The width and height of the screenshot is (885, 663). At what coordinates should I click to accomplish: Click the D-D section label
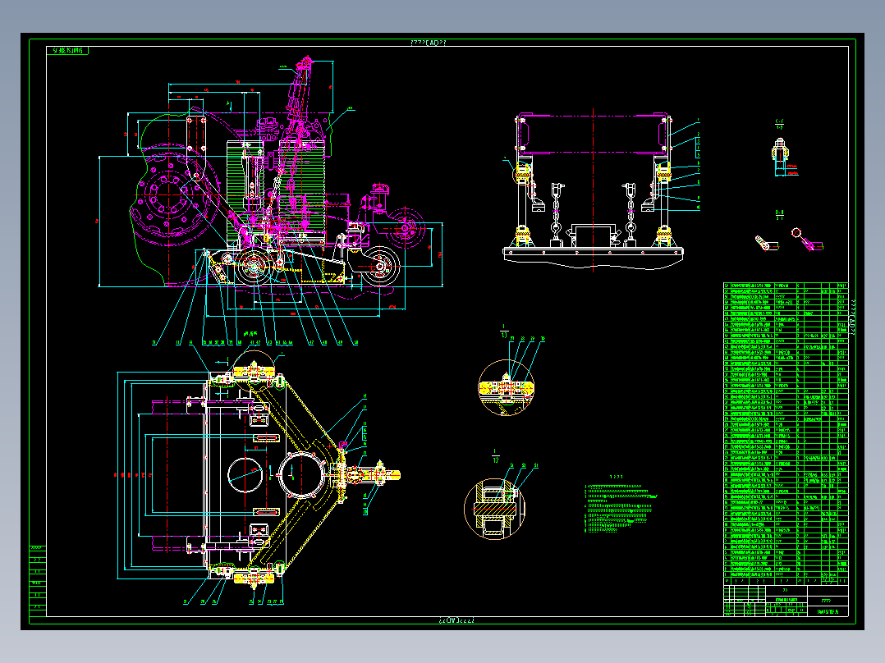[x=779, y=215]
